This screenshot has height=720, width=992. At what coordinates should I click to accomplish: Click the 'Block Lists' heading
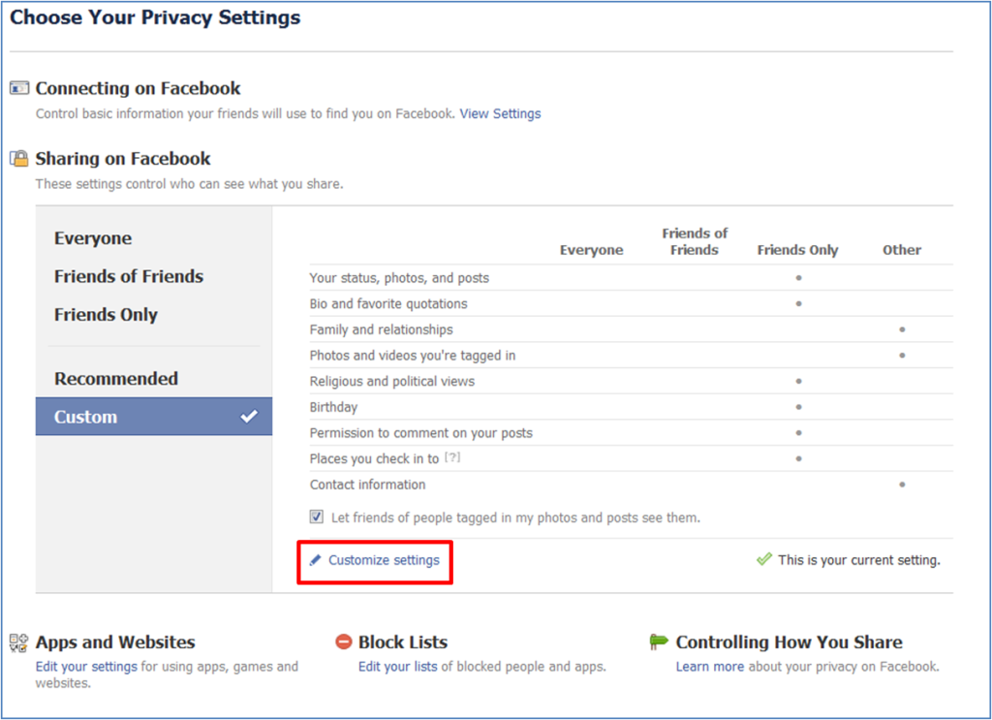pyautogui.click(x=403, y=642)
